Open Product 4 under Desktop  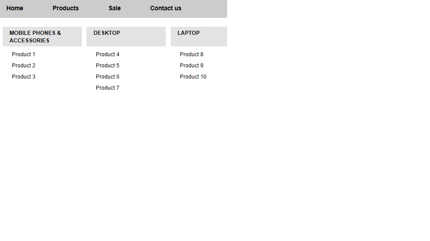click(x=107, y=54)
